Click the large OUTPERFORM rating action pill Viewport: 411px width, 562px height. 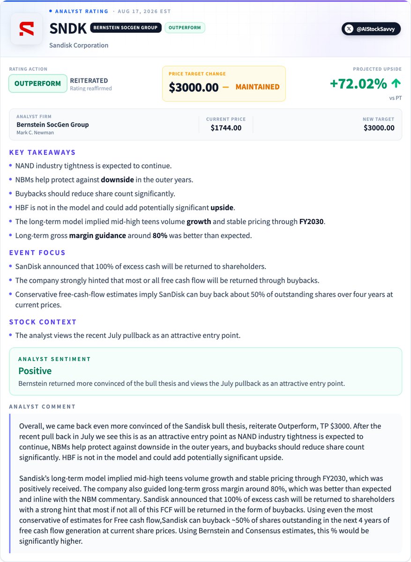[37, 83]
